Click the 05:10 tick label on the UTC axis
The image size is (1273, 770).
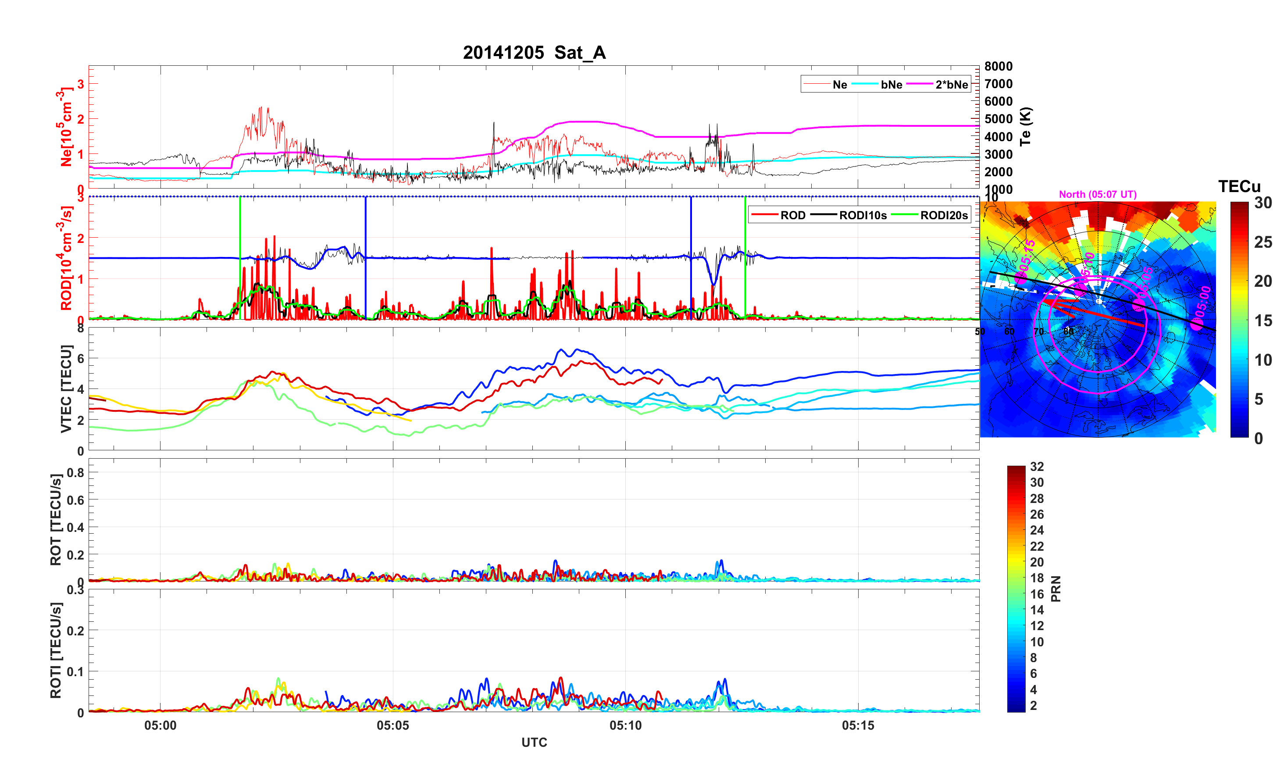(625, 725)
